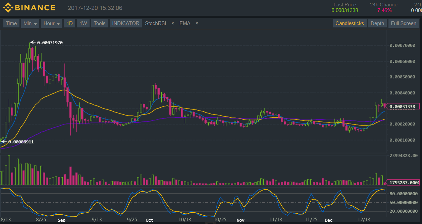This screenshot has height=224, width=422.
Task: Open the Min interval dropdown
Action: click(x=30, y=23)
